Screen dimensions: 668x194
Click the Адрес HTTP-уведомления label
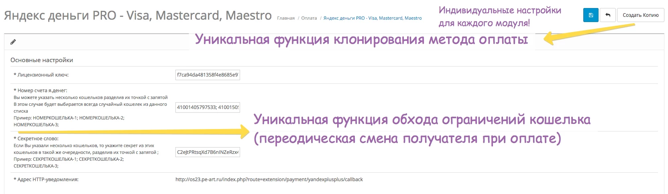coord(46,180)
